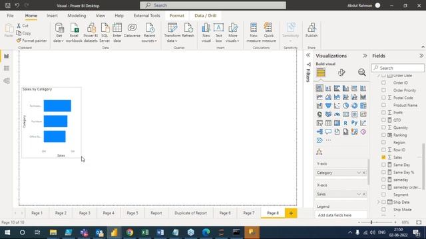Screen dimensions: 426x239
Task: Click the Enter data icon
Action: pos(117,33)
